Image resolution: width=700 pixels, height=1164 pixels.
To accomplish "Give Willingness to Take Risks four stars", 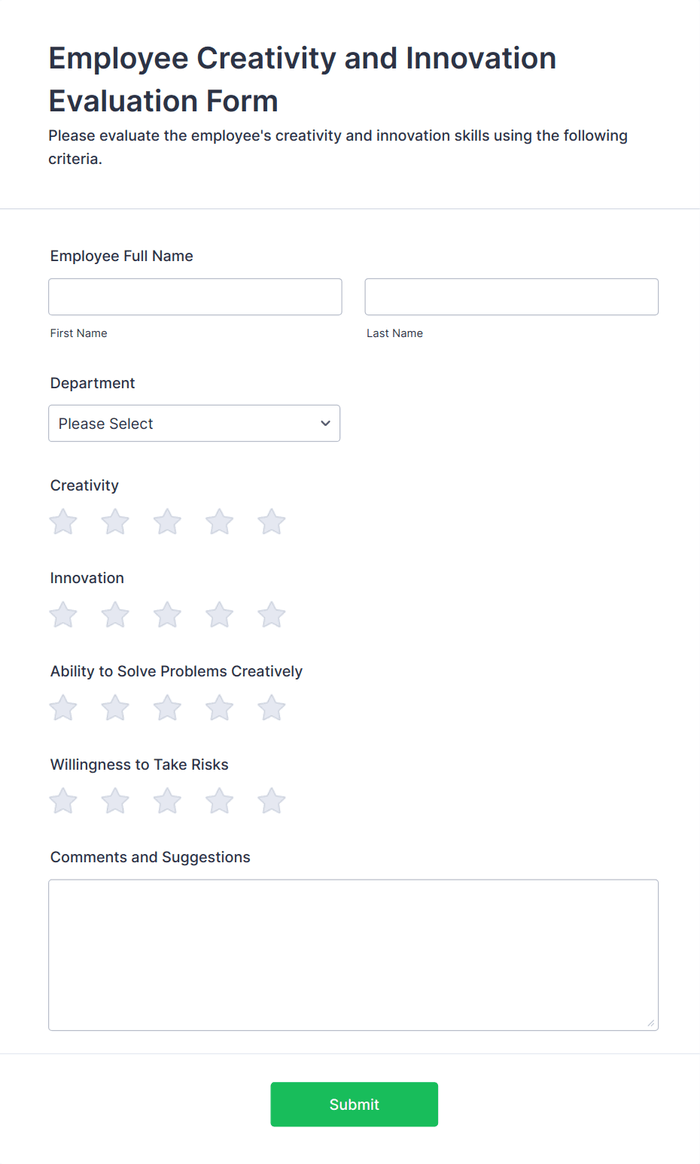I will click(220, 801).
